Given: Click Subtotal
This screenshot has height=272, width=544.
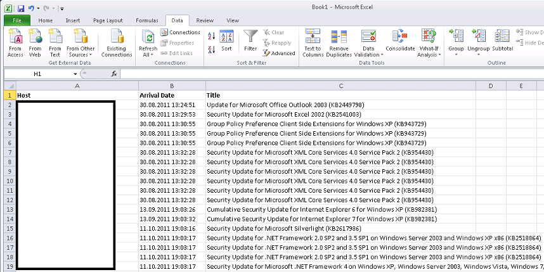Looking at the screenshot, I should point(503,41).
